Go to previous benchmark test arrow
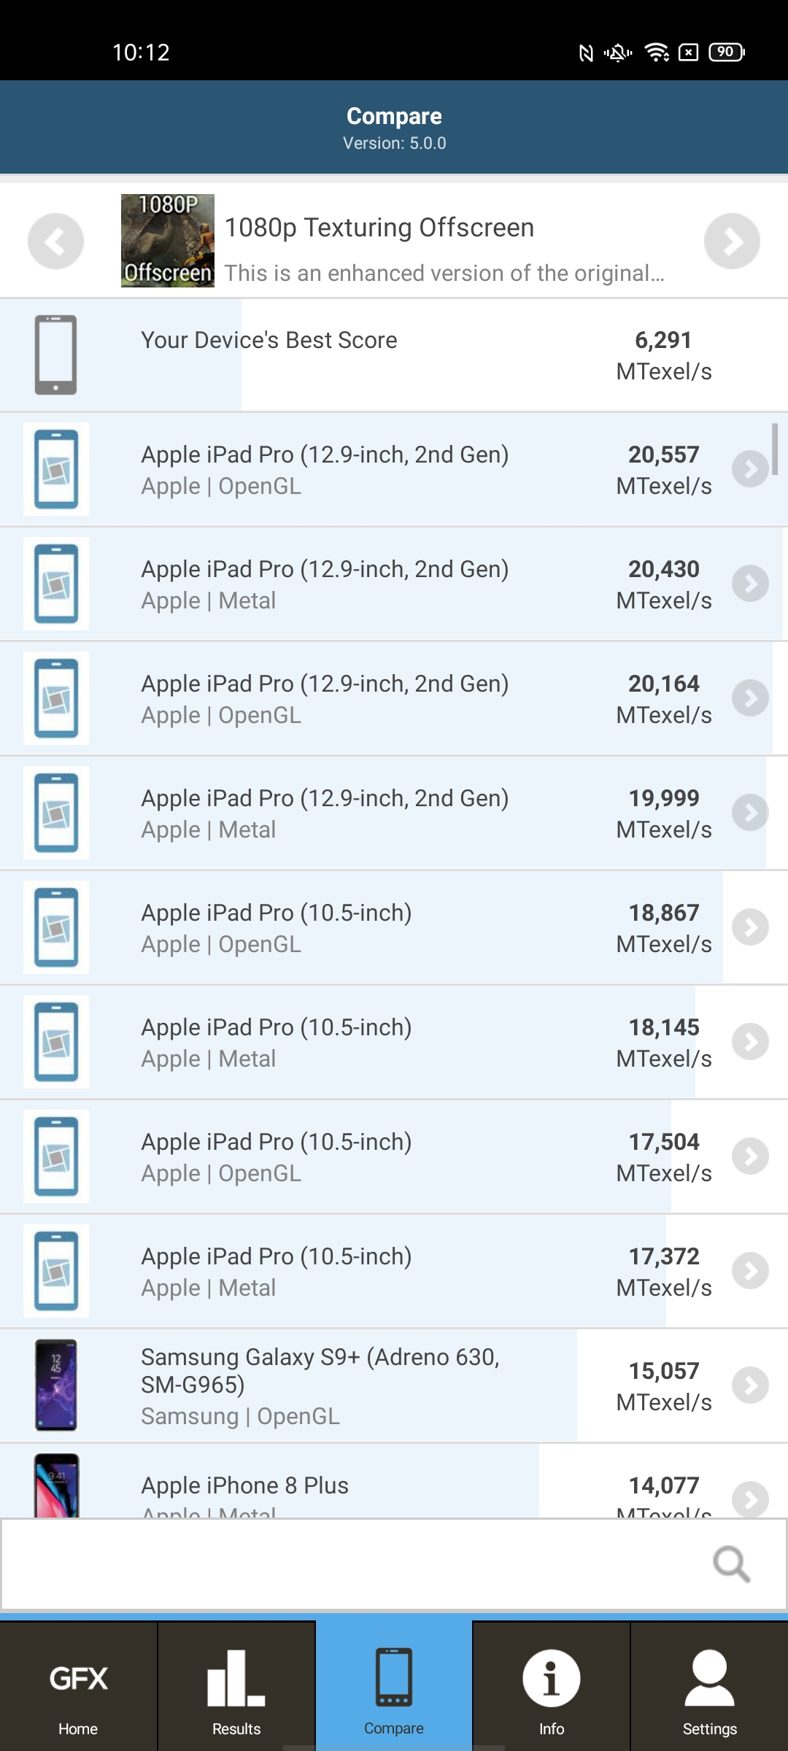The width and height of the screenshot is (788, 1751). (x=55, y=241)
